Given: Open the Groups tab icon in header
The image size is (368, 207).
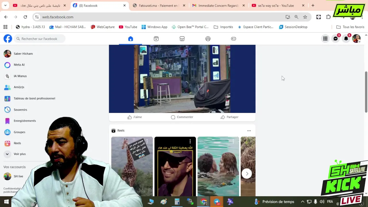Looking at the screenshot, I should coord(208,39).
